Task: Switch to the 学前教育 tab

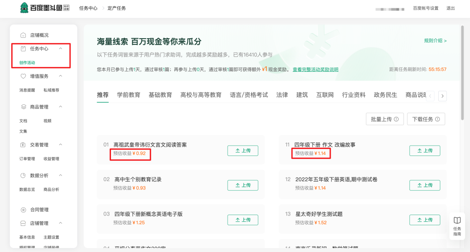Action: 128,95
